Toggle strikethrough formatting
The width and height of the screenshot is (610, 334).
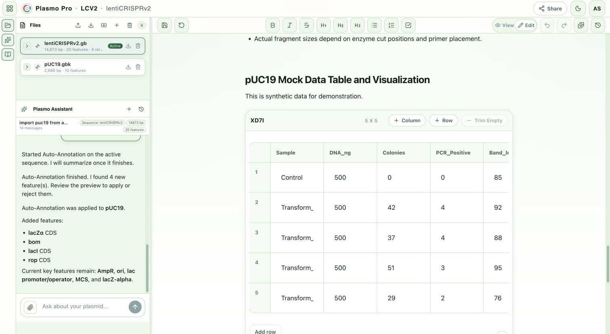(x=307, y=25)
